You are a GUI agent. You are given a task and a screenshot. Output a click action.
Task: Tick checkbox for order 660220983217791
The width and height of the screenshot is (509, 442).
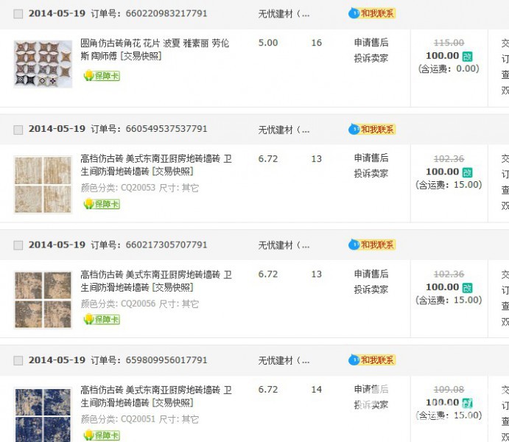pos(18,14)
